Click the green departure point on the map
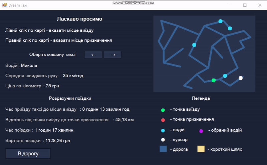This screenshot has height=165, width=267. (x=214, y=80)
